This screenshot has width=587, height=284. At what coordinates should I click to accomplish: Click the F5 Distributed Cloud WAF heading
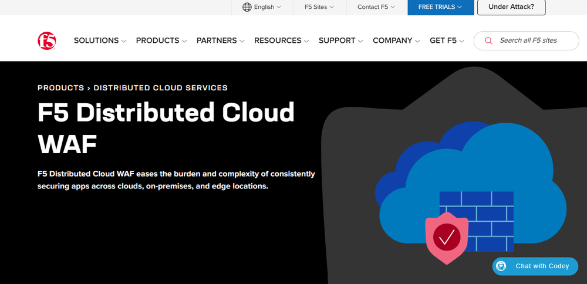tap(166, 128)
